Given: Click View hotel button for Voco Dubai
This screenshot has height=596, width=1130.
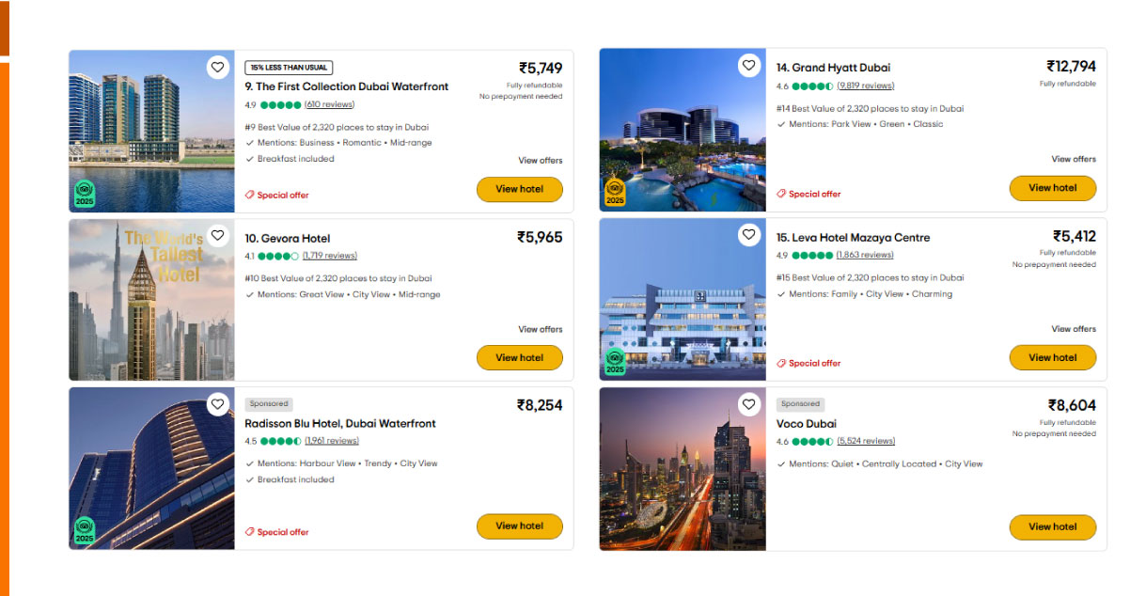Looking at the screenshot, I should point(1052,526).
